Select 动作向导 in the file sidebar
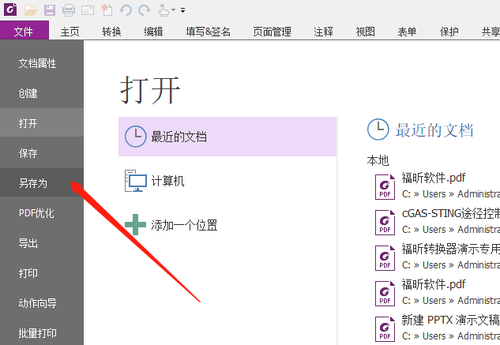The image size is (500, 345). (x=42, y=303)
